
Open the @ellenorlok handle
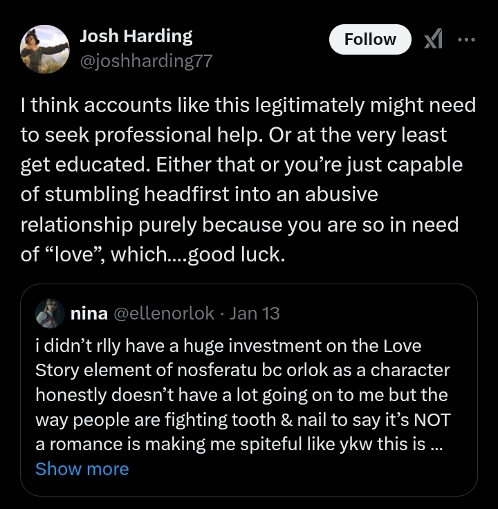(163, 313)
